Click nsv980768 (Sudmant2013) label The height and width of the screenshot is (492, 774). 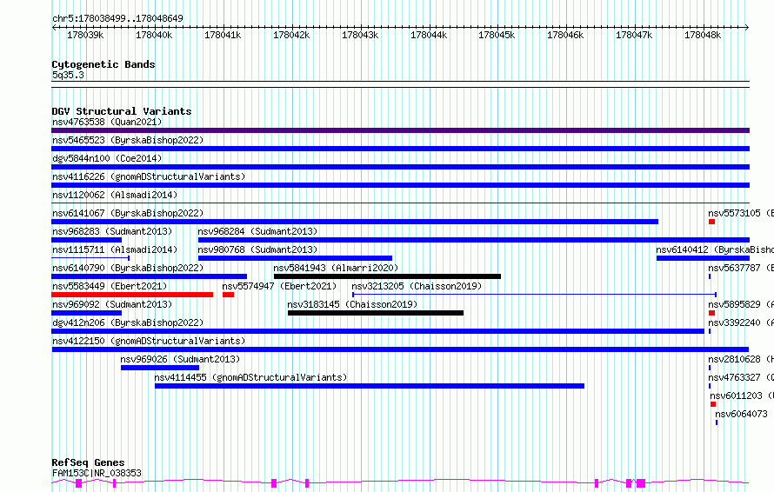(x=257, y=249)
